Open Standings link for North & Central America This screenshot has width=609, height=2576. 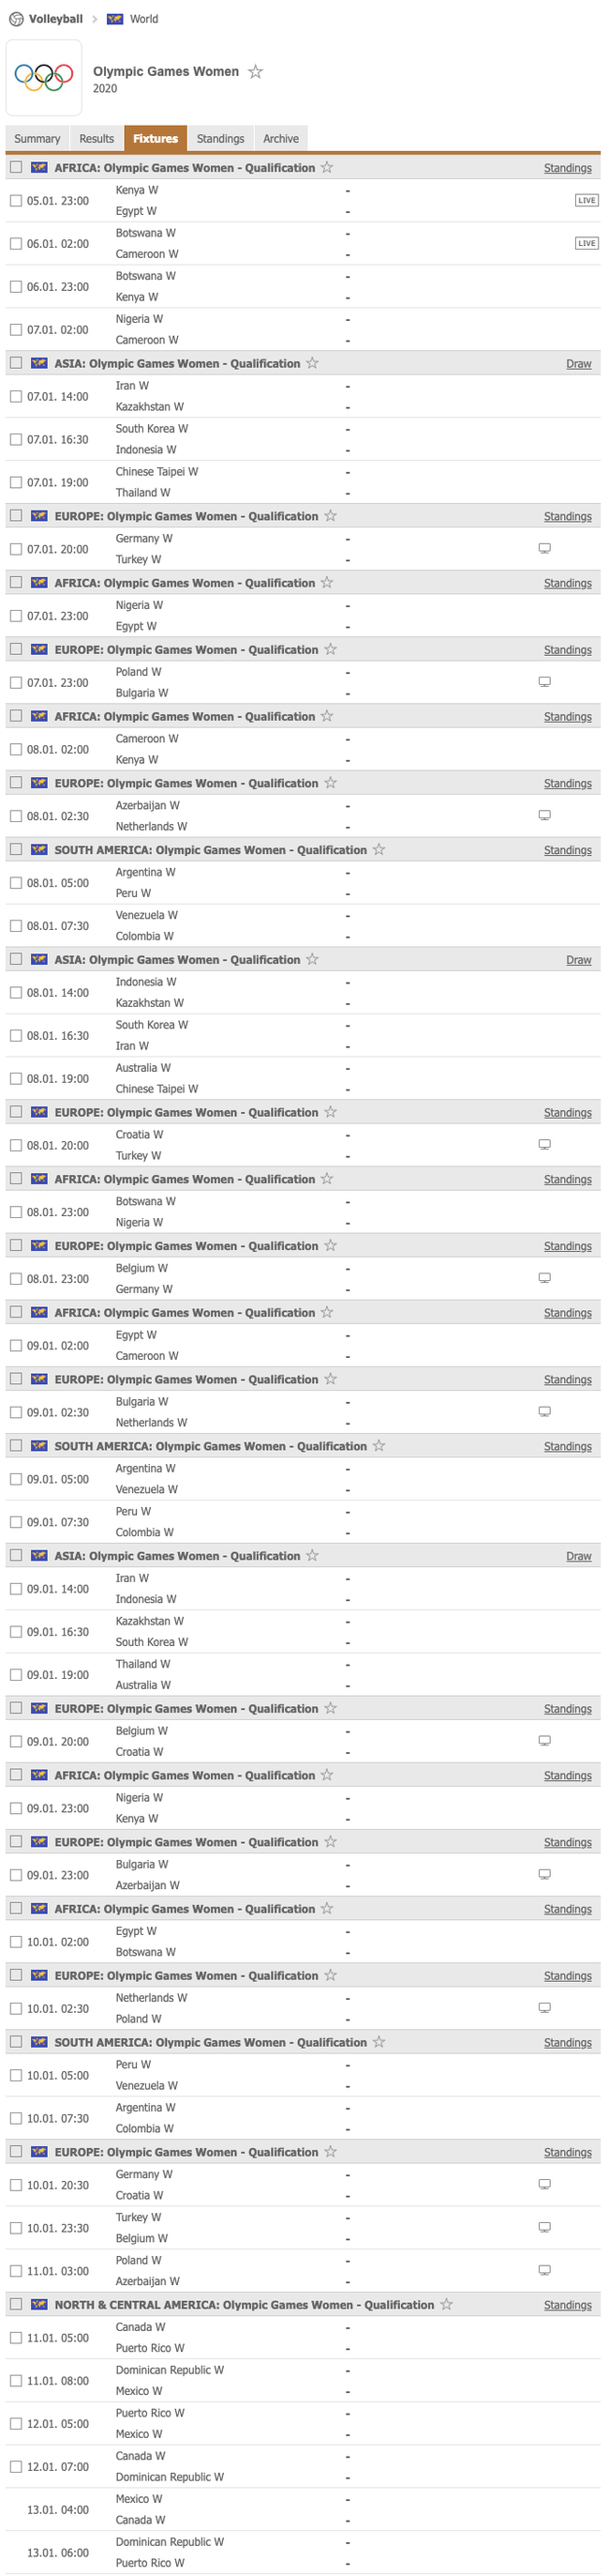click(567, 2305)
